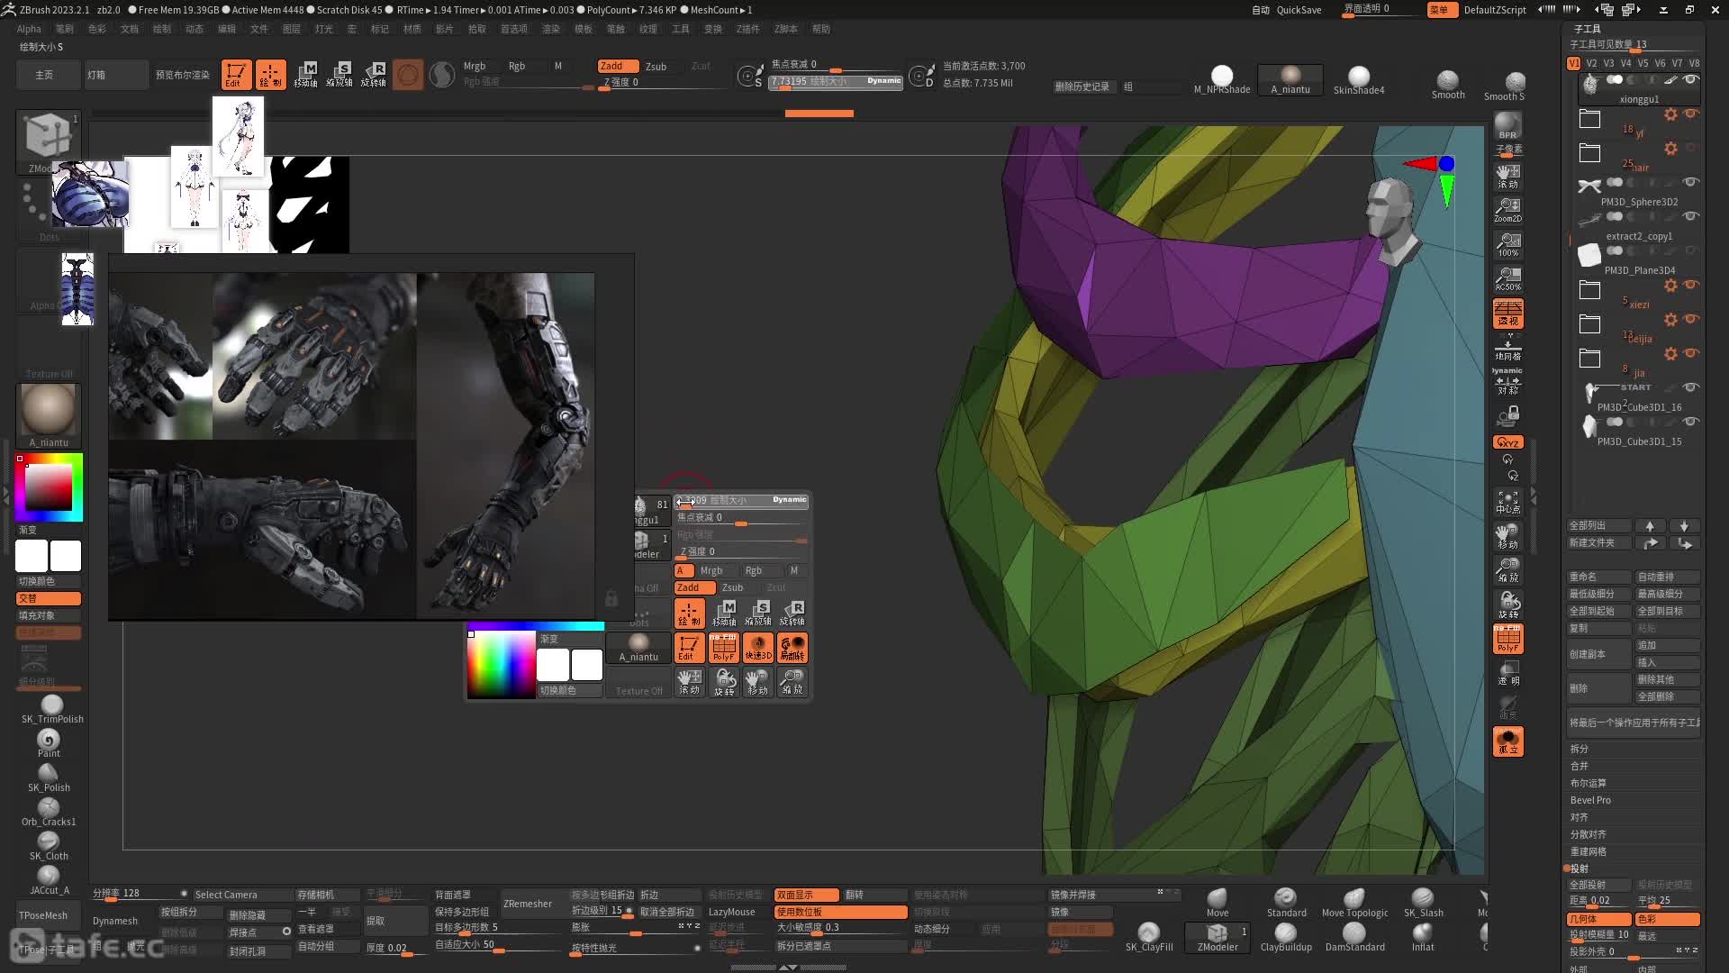Expand the xiezi subtool folder

coord(1590,290)
